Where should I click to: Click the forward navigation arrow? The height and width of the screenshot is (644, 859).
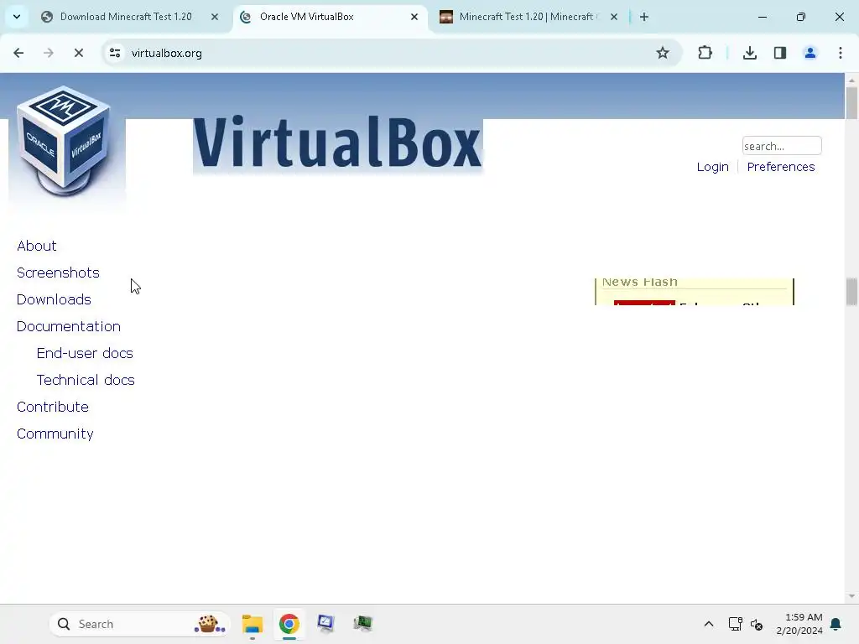48,53
